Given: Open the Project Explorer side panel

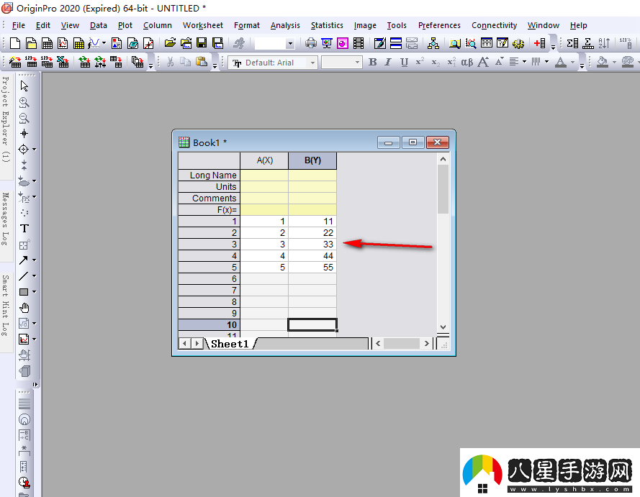Looking at the screenshot, I should 5,119.
